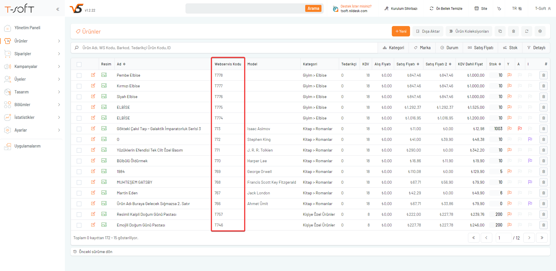Open Stok filter tab
Image resolution: width=556 pixels, height=271 pixels.
pyautogui.click(x=510, y=48)
